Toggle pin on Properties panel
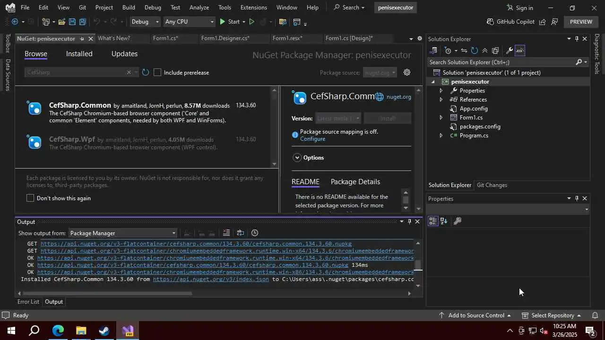The image size is (605, 340). pyautogui.click(x=577, y=198)
